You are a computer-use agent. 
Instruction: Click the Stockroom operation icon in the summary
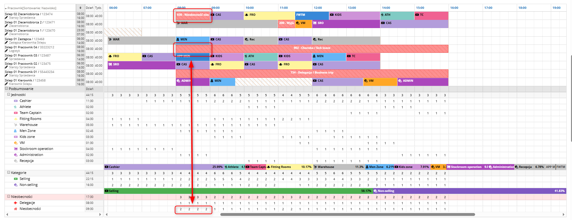tap(15, 149)
